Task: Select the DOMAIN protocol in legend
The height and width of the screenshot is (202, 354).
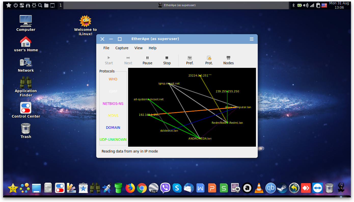Action: tap(113, 128)
